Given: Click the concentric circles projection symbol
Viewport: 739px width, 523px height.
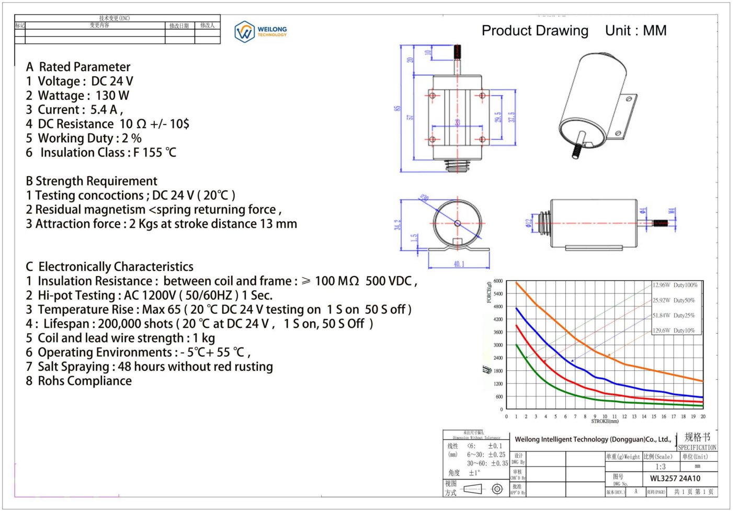Looking at the screenshot, I should coord(497,489).
